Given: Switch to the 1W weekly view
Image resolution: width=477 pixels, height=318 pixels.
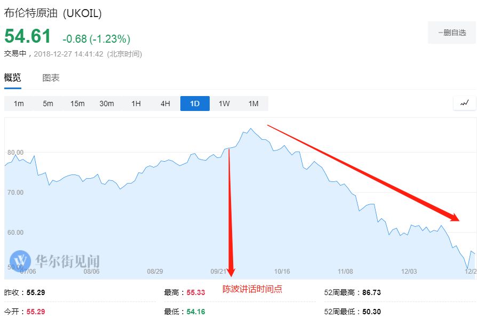Looking at the screenshot, I should 224,104.
